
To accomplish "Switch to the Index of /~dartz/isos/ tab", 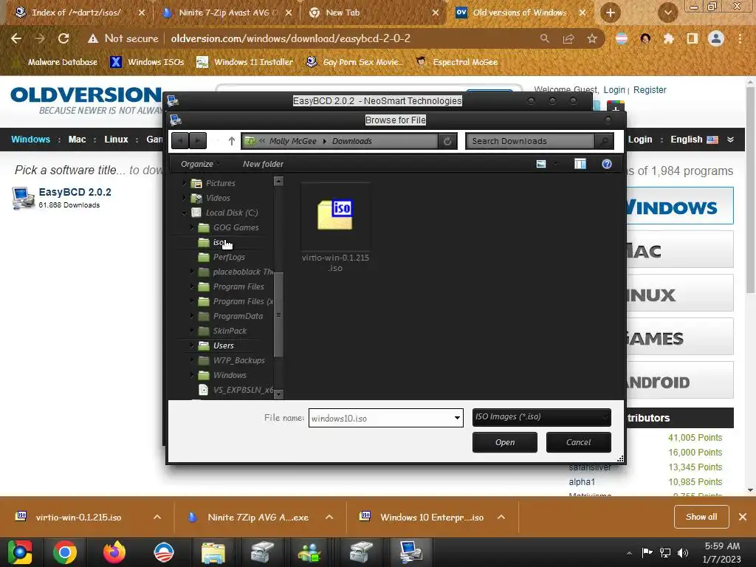I will point(76,13).
